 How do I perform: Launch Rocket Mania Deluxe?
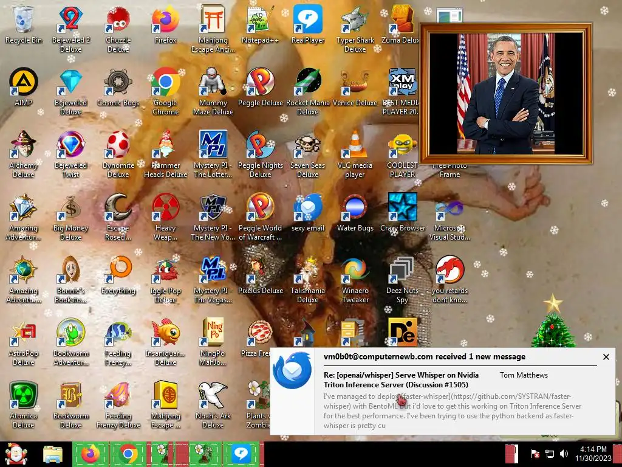[x=308, y=91]
